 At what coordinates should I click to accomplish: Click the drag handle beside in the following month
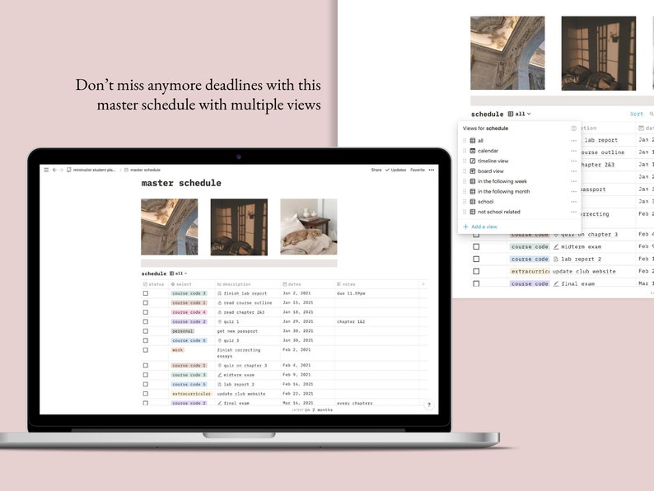tap(465, 191)
